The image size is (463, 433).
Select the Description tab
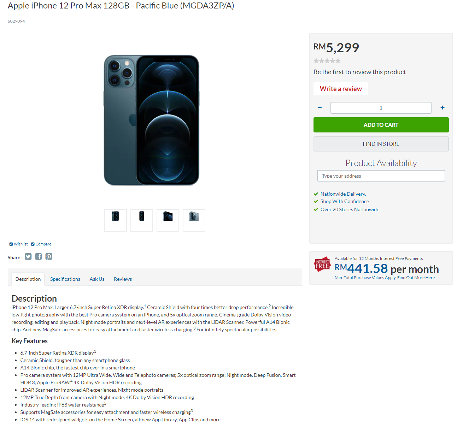point(28,279)
